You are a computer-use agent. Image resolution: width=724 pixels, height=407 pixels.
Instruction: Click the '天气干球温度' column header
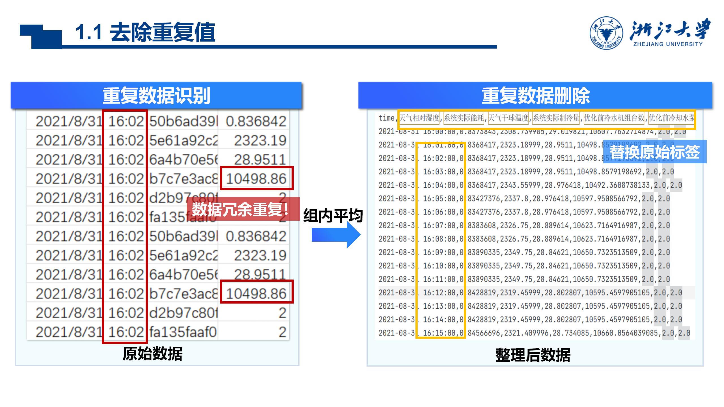(x=508, y=118)
